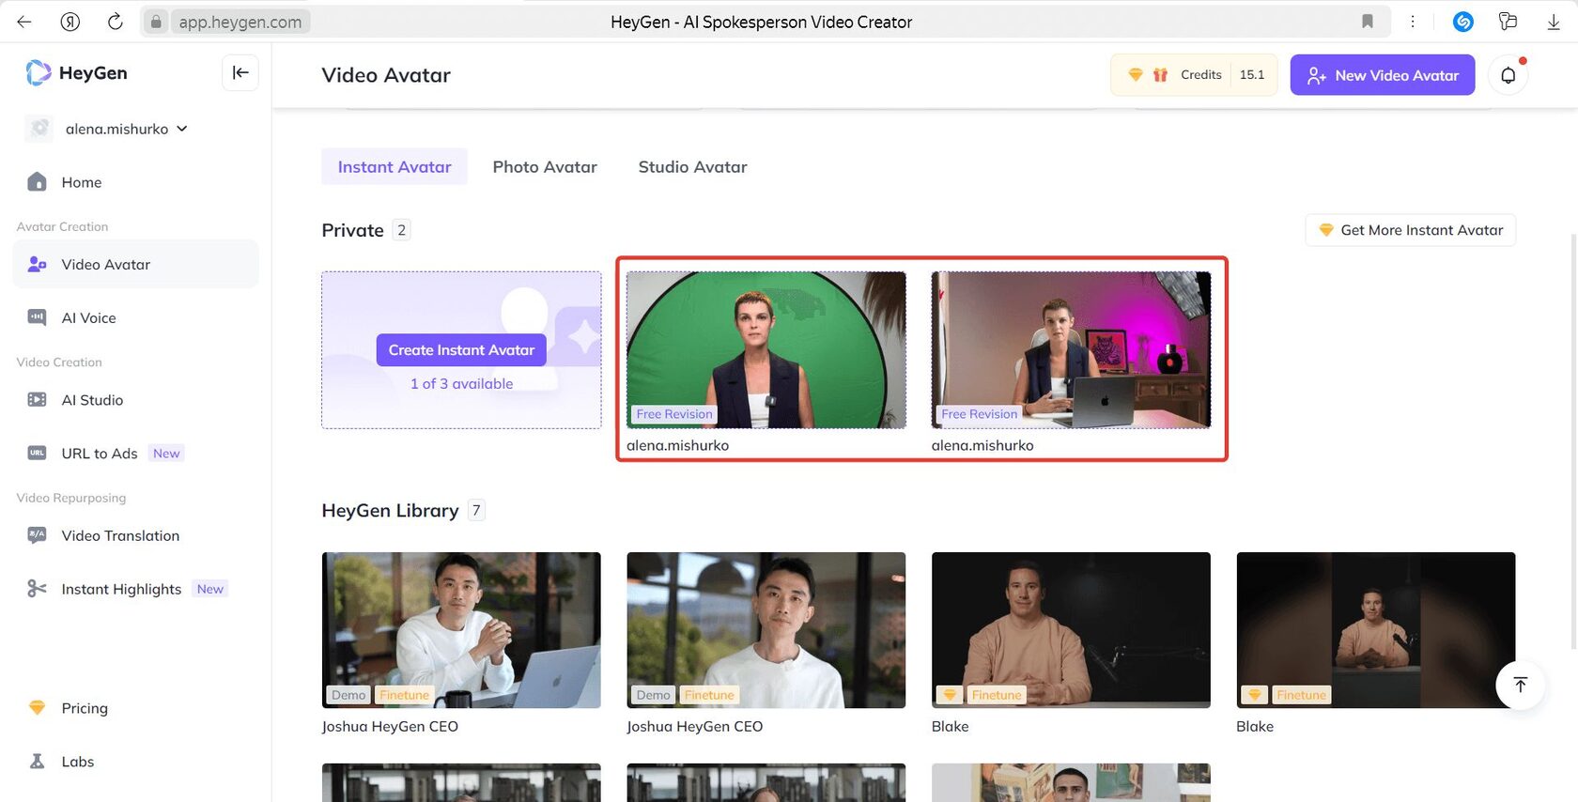Open the close-up Blake avatar thumbnail
Viewport: 1578px width, 802px height.
coord(1071,630)
